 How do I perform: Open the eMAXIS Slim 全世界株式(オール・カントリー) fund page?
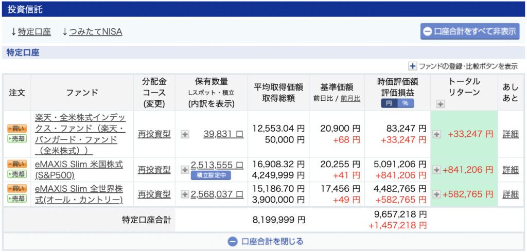click(x=79, y=194)
